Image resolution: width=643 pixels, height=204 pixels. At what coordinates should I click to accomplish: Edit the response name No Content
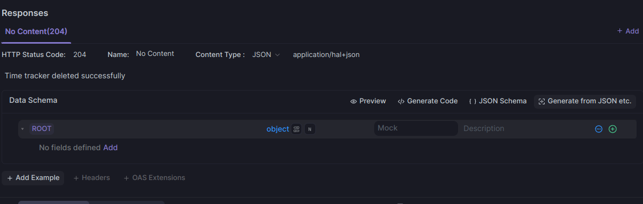(155, 54)
